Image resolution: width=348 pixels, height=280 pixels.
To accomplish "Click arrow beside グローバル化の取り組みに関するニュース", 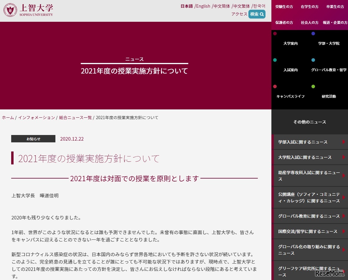I will point(344,250).
